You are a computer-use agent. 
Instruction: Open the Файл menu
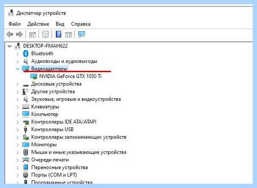coord(15,24)
